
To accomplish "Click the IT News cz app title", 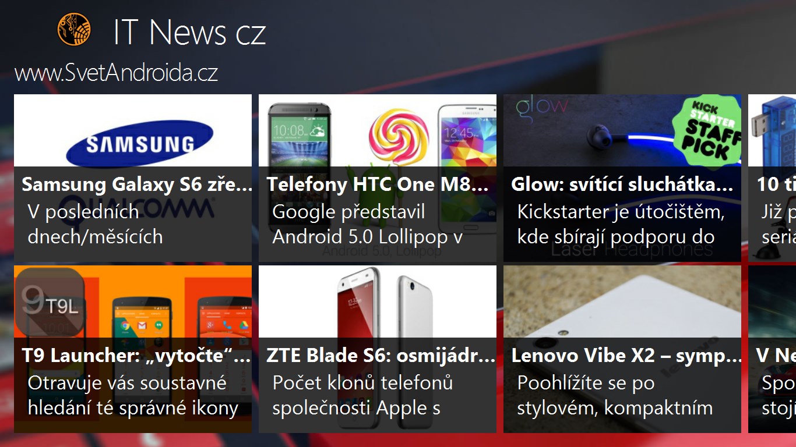I will click(x=189, y=33).
